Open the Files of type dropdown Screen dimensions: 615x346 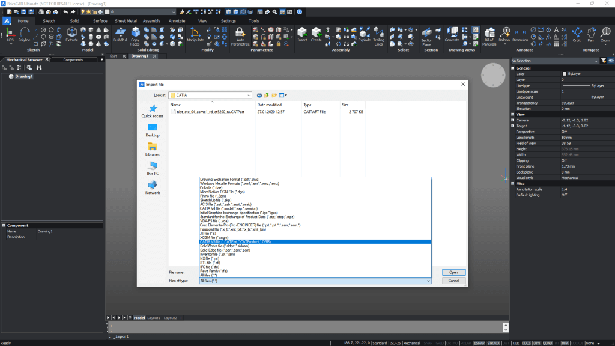[427, 280]
